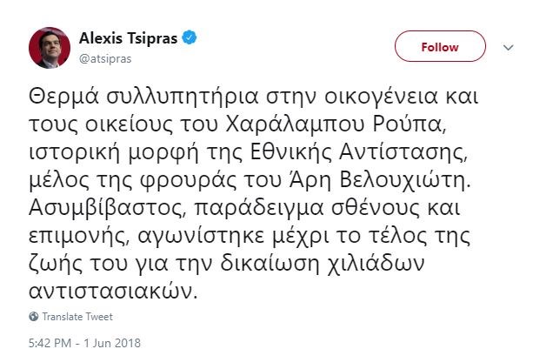Click Alexis Tsipras's profile avatar photo
Viewport: 546px width, 349px height.
click(x=49, y=47)
